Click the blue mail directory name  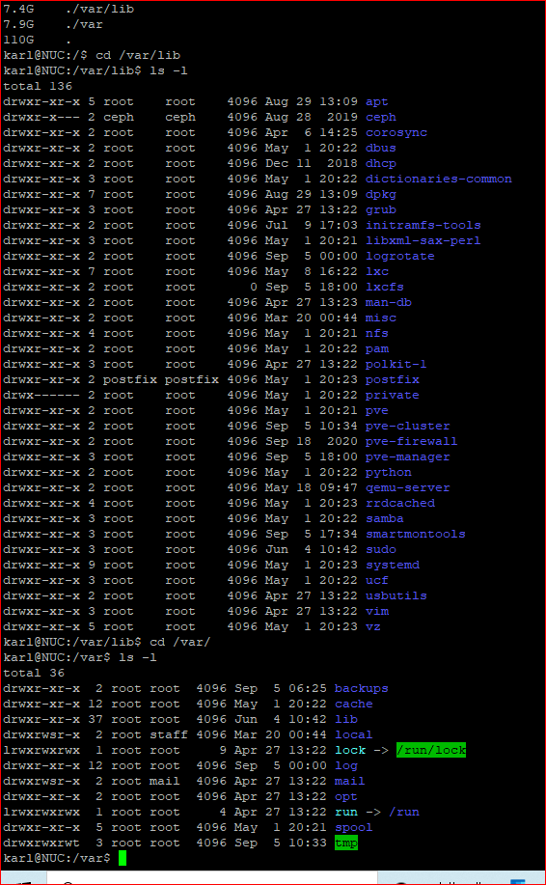[x=350, y=781]
